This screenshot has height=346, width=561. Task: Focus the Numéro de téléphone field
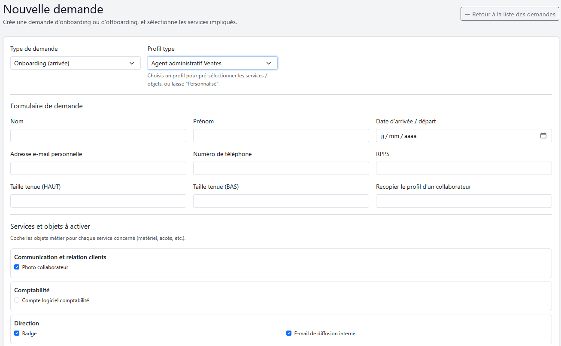pos(281,168)
